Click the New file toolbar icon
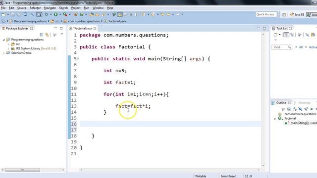Image resolution: width=317 pixels, height=178 pixels. [3, 14]
